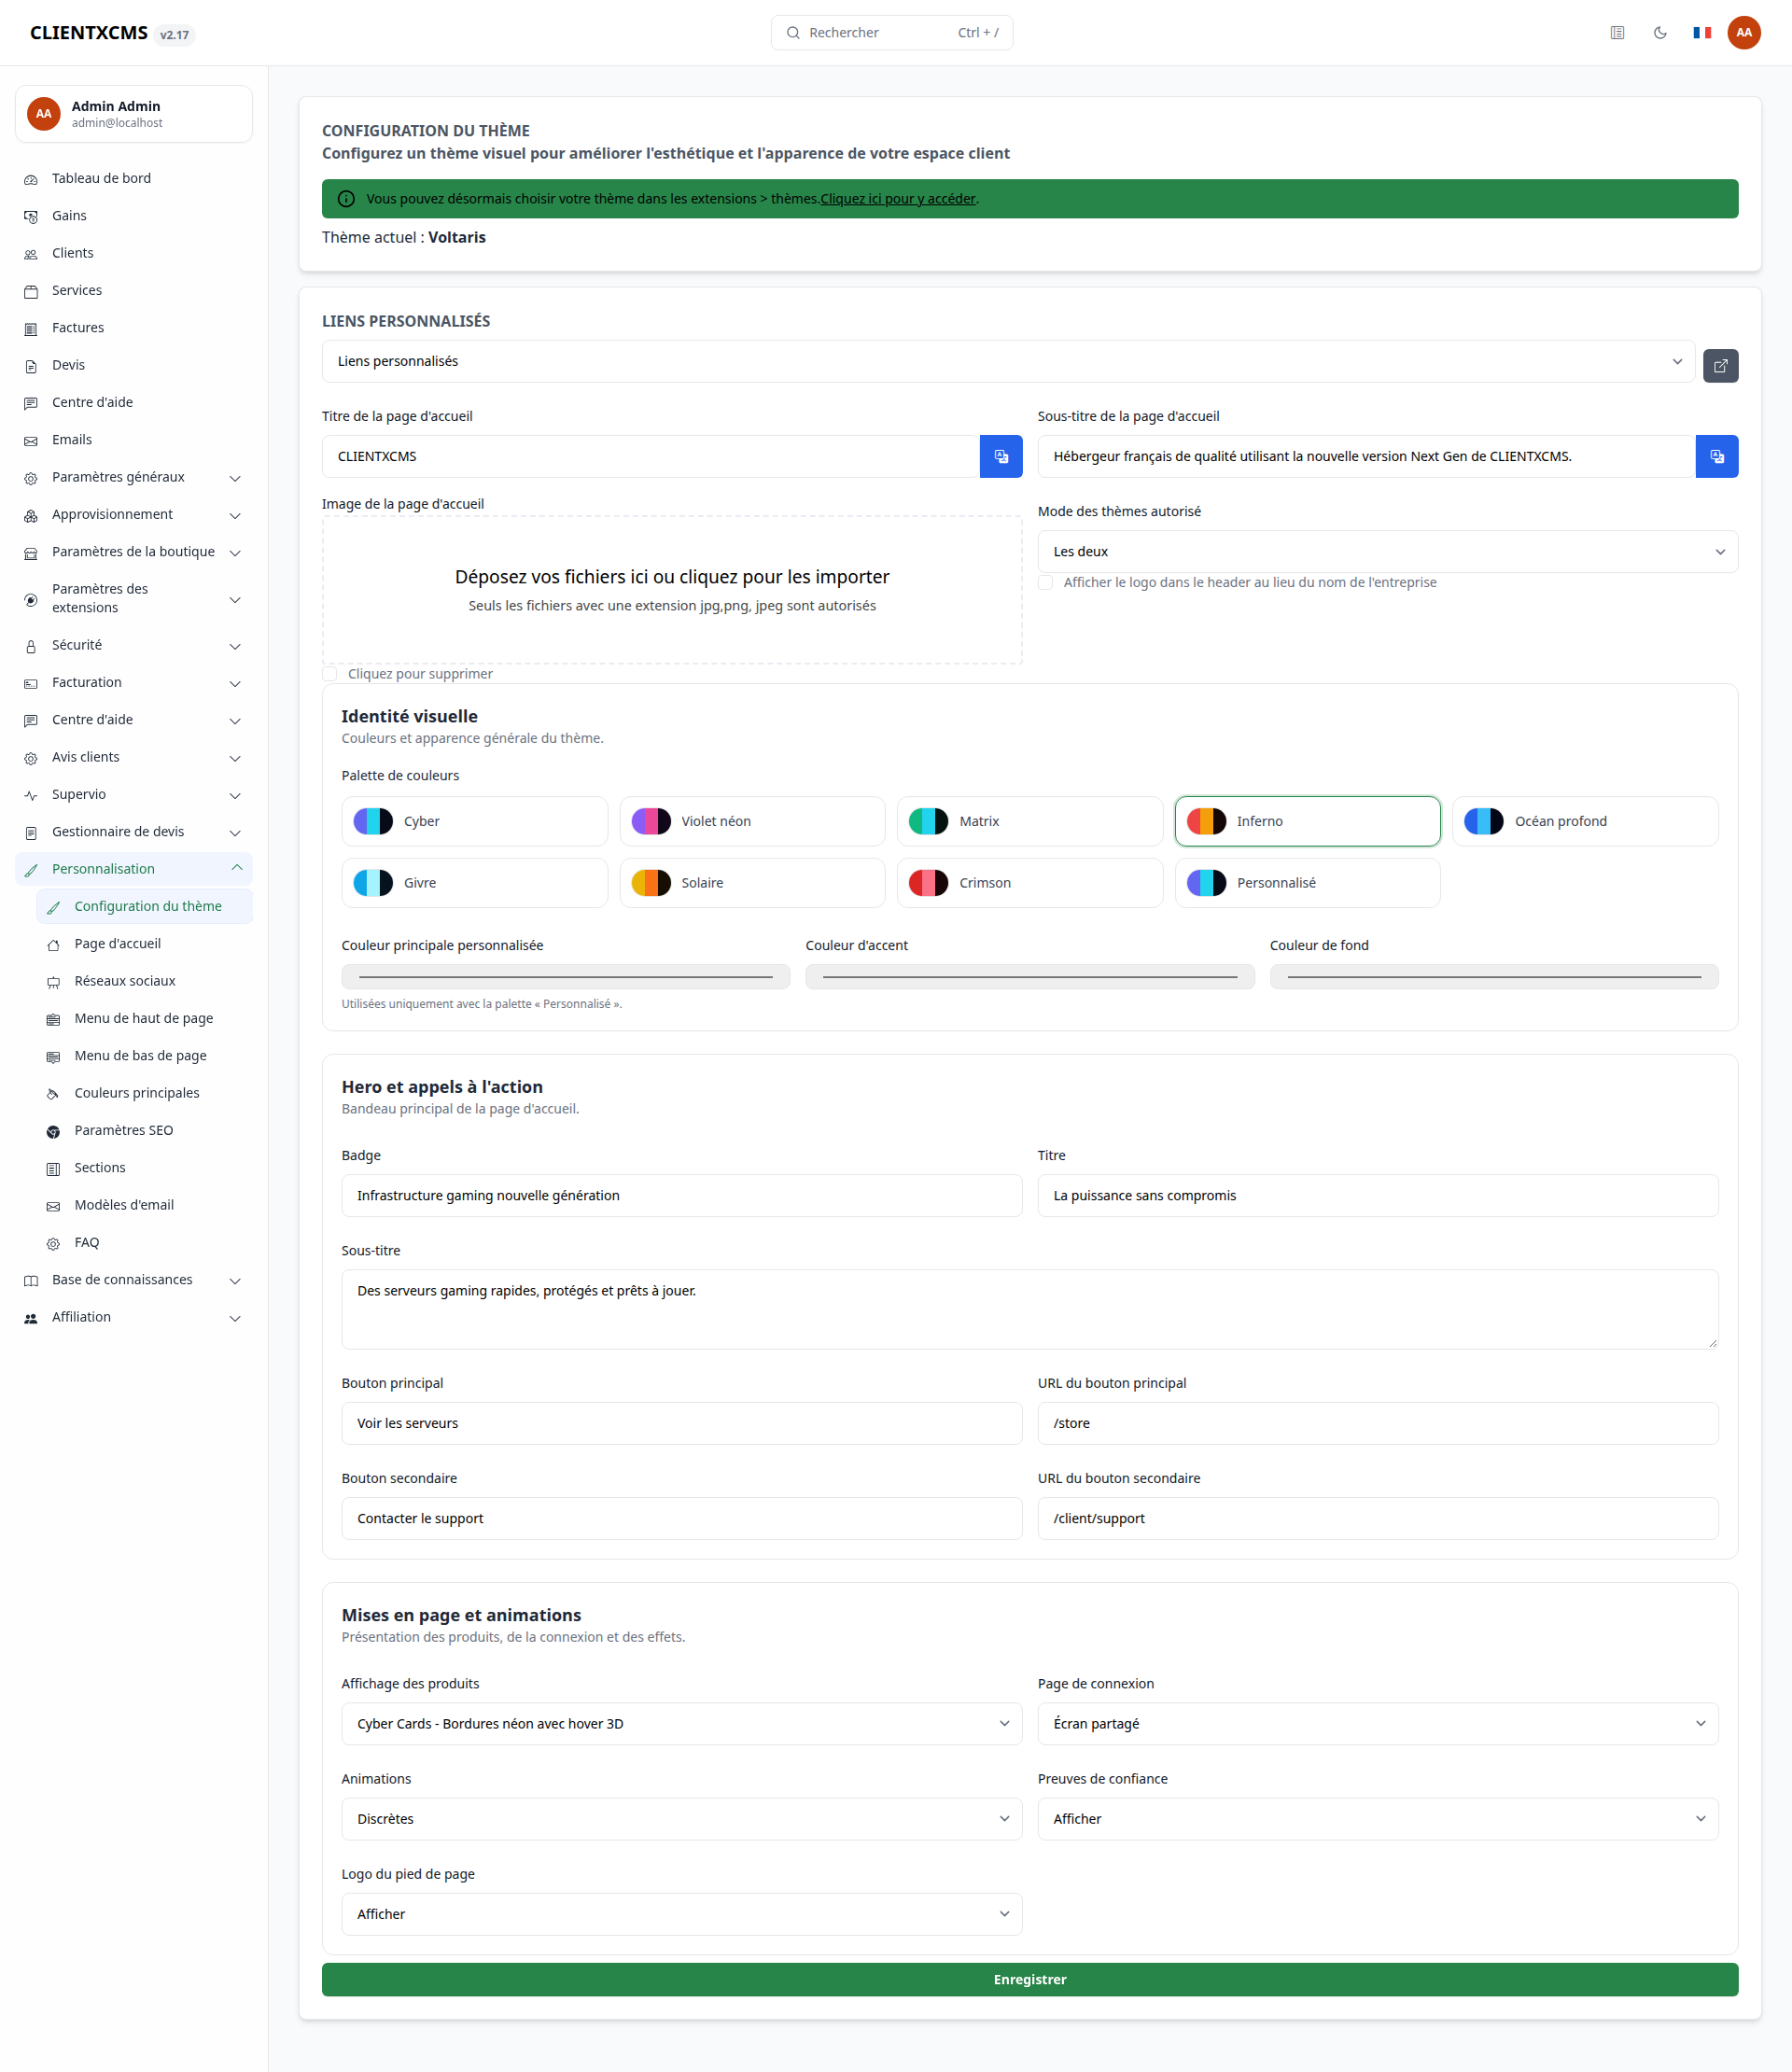The image size is (1792, 2072).
Task: Click the Emails envelope icon
Action: [x=31, y=441]
